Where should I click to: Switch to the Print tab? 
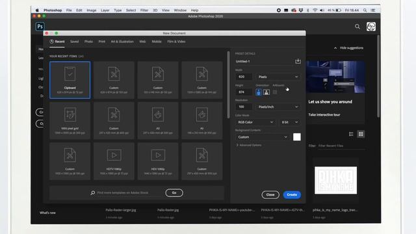pyautogui.click(x=102, y=42)
